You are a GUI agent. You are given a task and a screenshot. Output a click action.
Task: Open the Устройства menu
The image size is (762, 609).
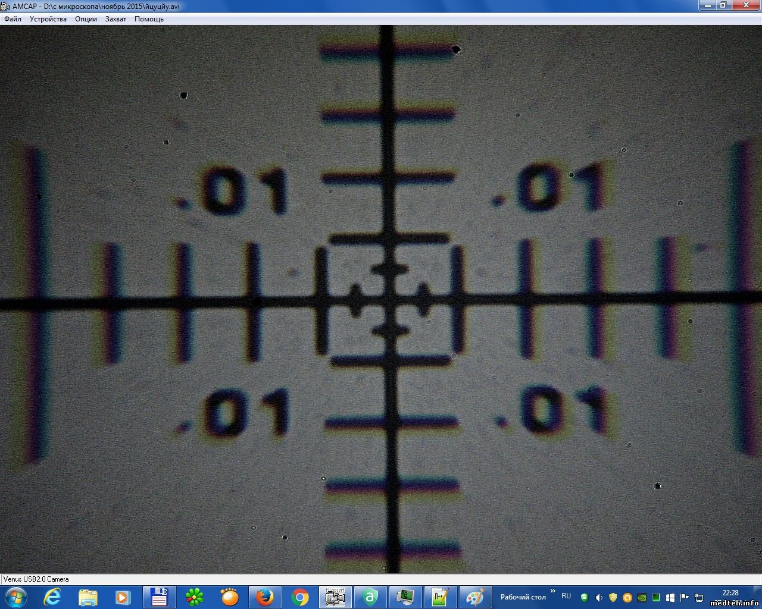[48, 19]
